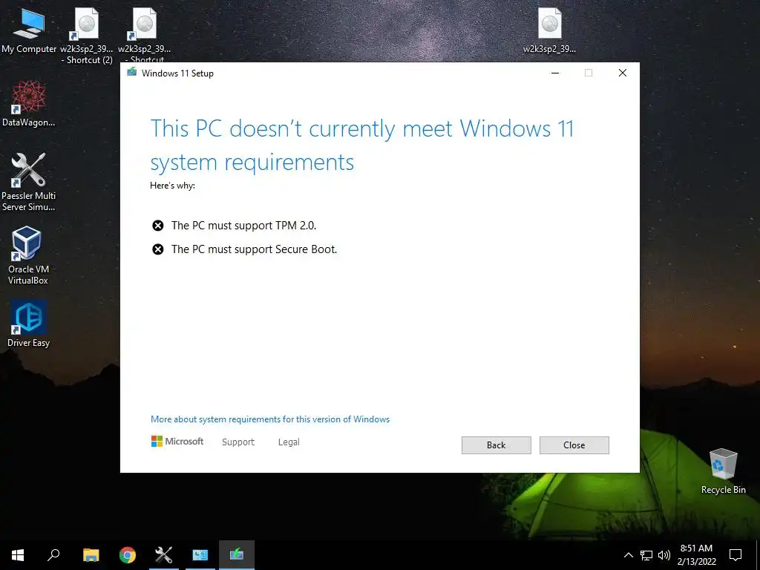Open the volume speaker tray icon
The image size is (760, 570).
pyautogui.click(x=664, y=555)
